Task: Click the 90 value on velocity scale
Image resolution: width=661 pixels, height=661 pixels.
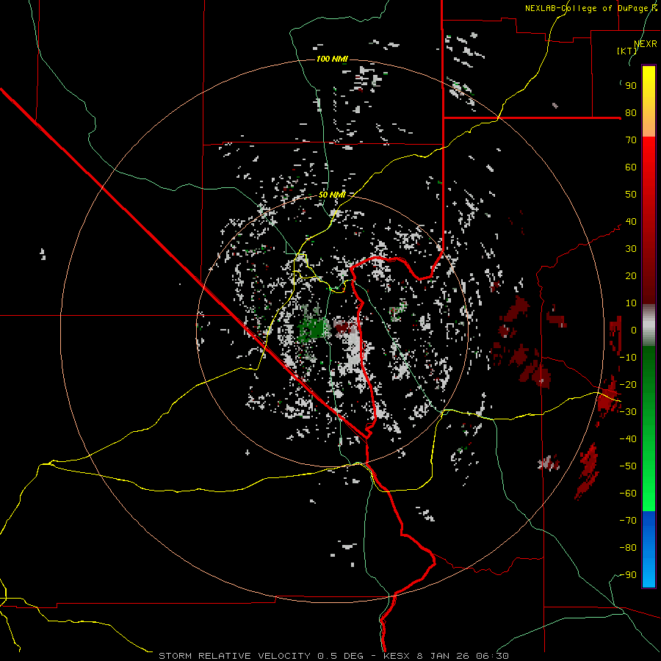Action: pyautogui.click(x=631, y=86)
